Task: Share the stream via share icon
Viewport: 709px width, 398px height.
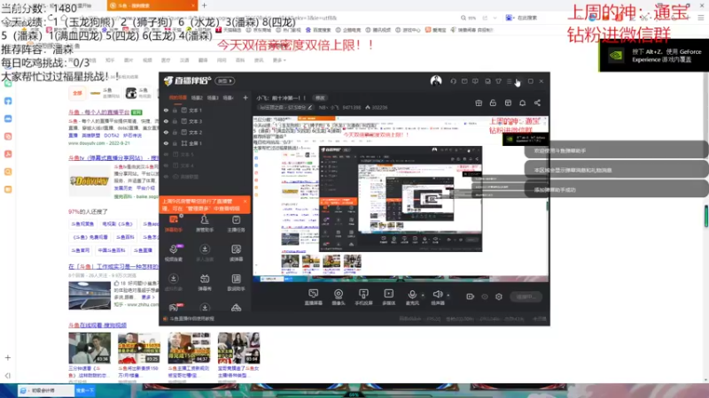Action: tap(537, 103)
